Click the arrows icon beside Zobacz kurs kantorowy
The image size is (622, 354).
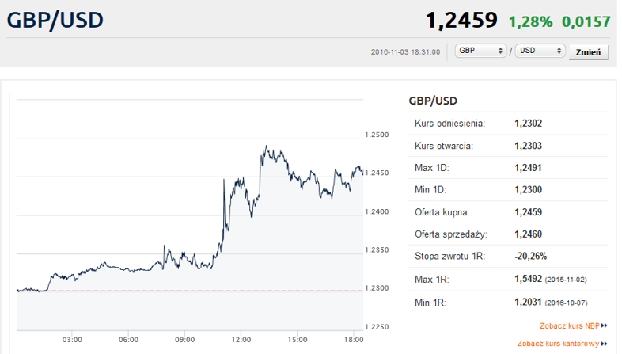point(604,344)
